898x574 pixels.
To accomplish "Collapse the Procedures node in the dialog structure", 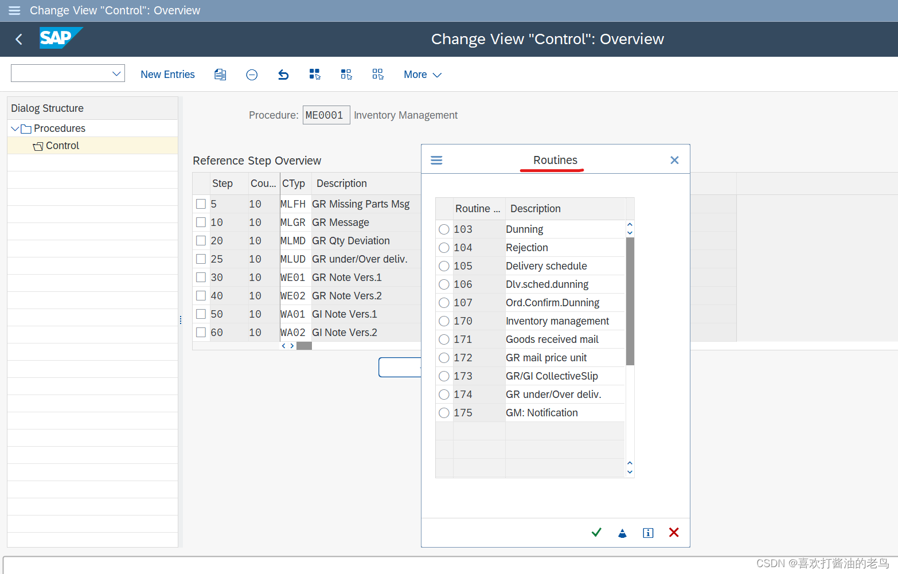I will click(x=15, y=128).
